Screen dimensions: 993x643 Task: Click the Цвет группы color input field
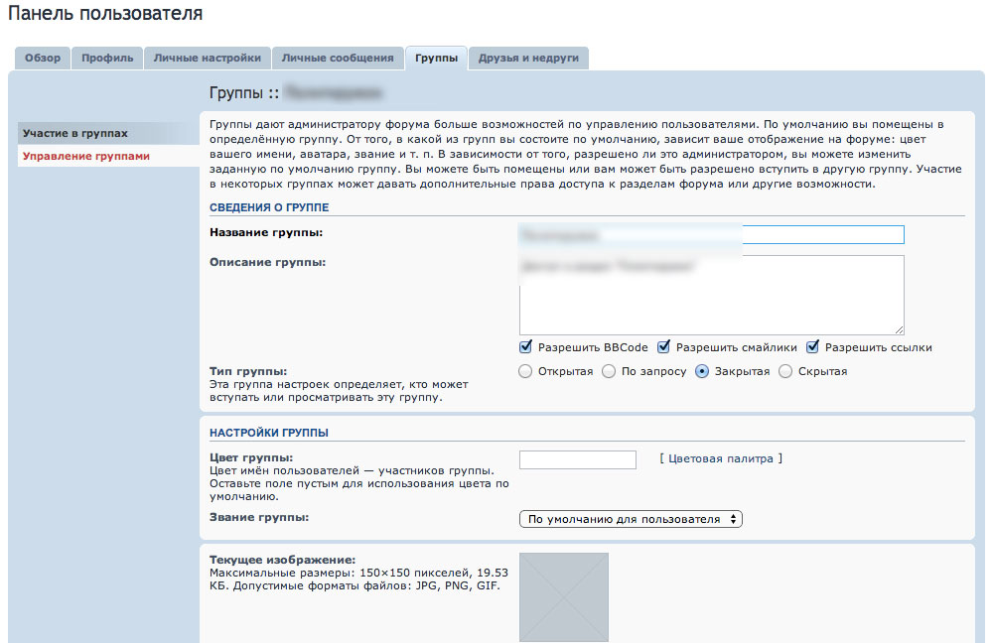click(577, 459)
